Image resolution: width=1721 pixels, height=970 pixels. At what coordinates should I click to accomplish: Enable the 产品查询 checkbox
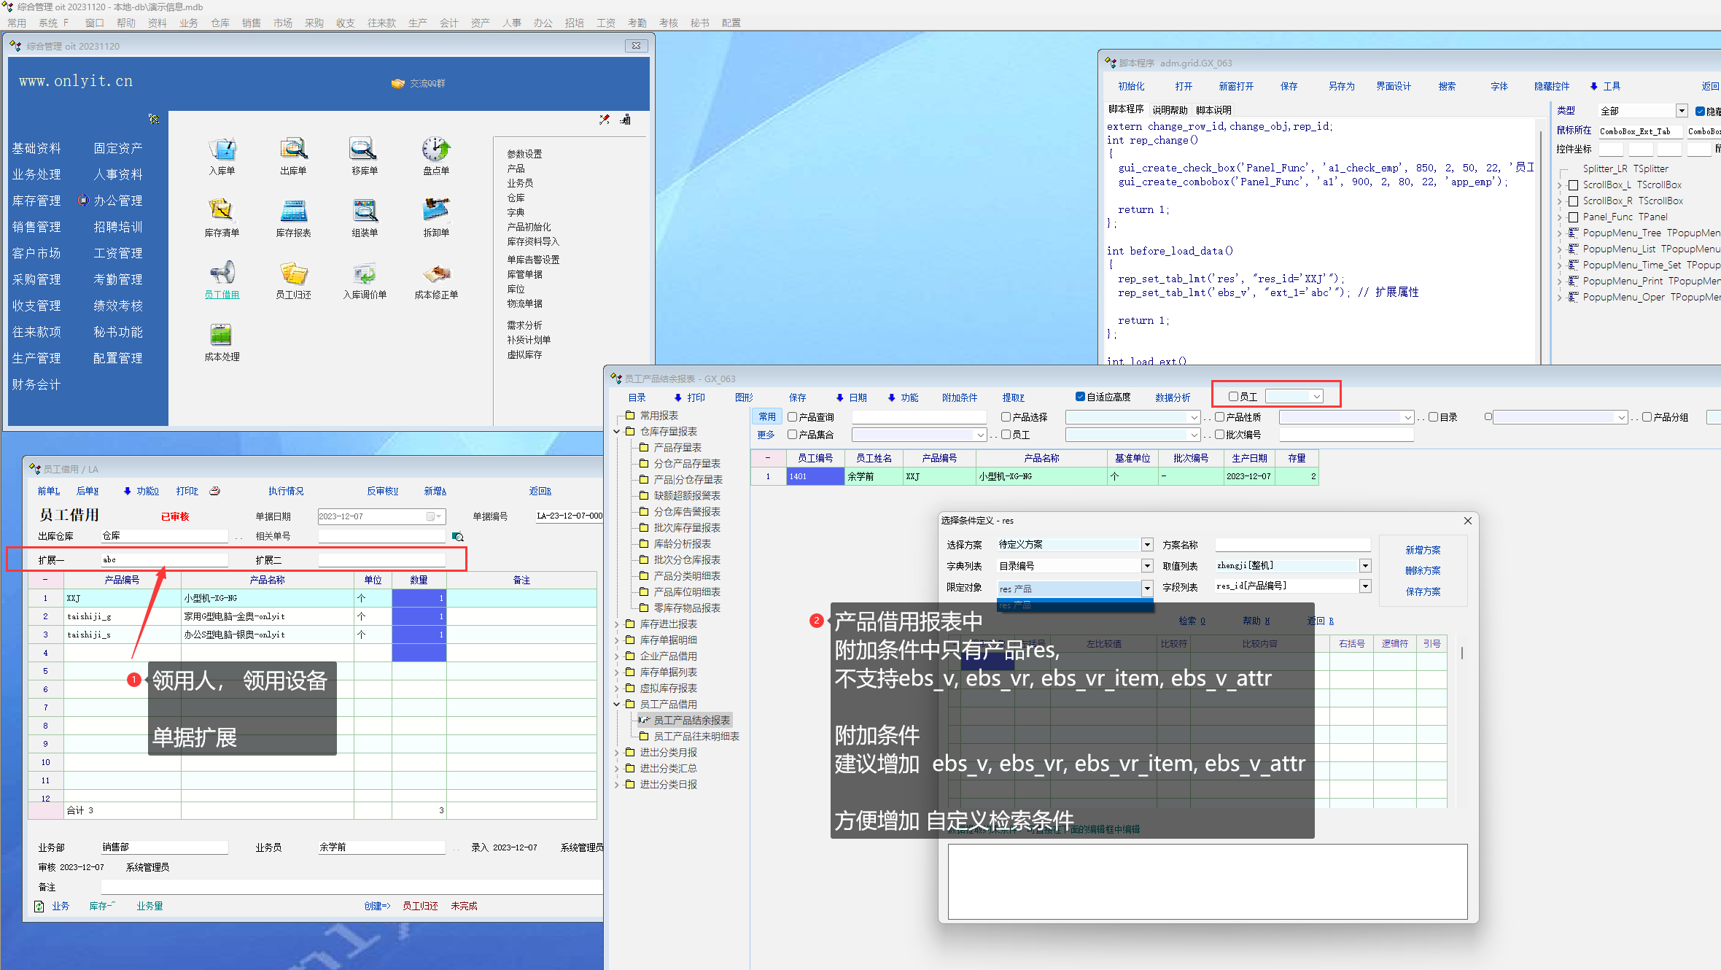[792, 417]
